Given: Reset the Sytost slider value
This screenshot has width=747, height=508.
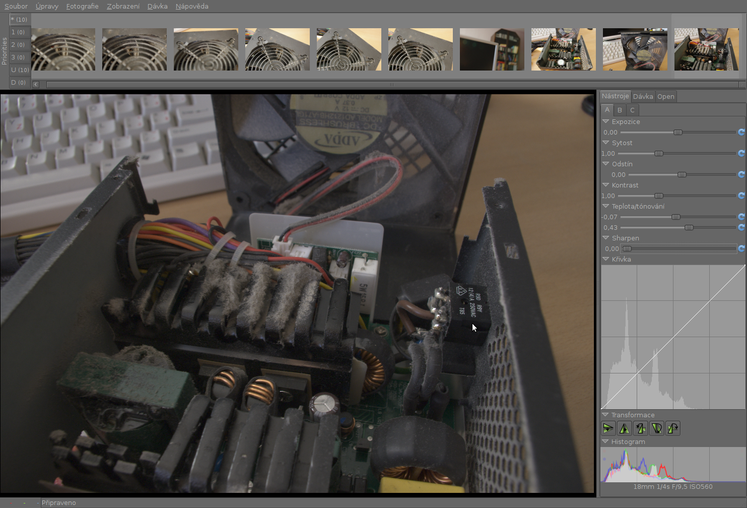Looking at the screenshot, I should [x=741, y=153].
